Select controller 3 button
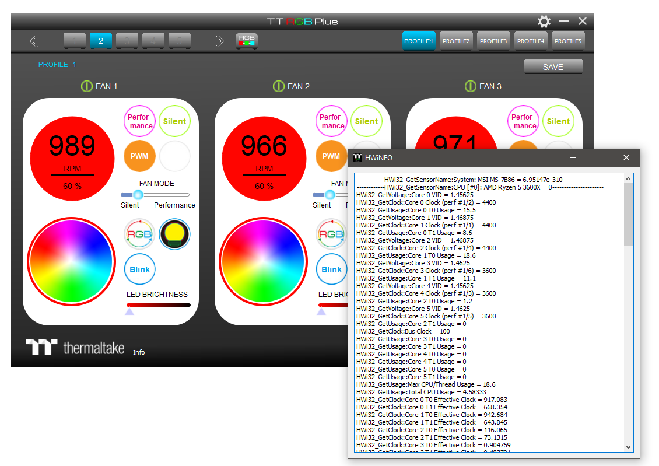Screen dimensions: 659x466 (127, 41)
